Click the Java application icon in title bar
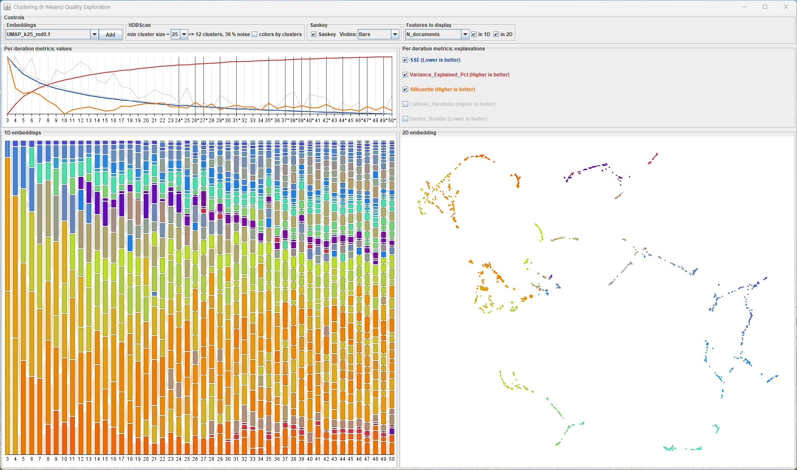Viewport: 797px width, 470px height. [x=7, y=7]
